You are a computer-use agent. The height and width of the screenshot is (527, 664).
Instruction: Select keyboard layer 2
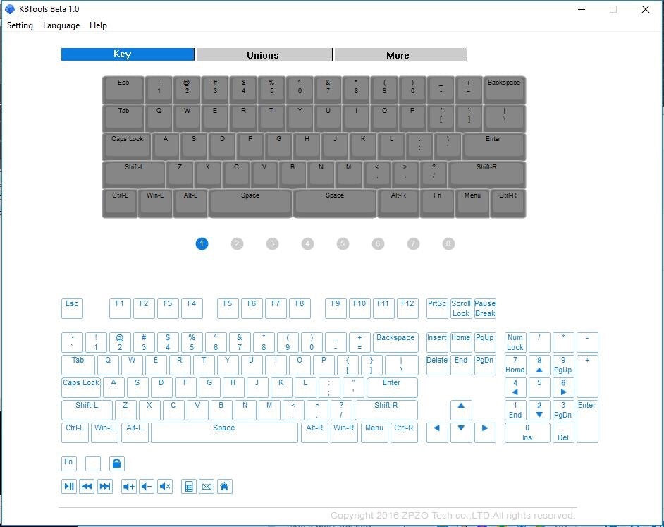coord(237,243)
